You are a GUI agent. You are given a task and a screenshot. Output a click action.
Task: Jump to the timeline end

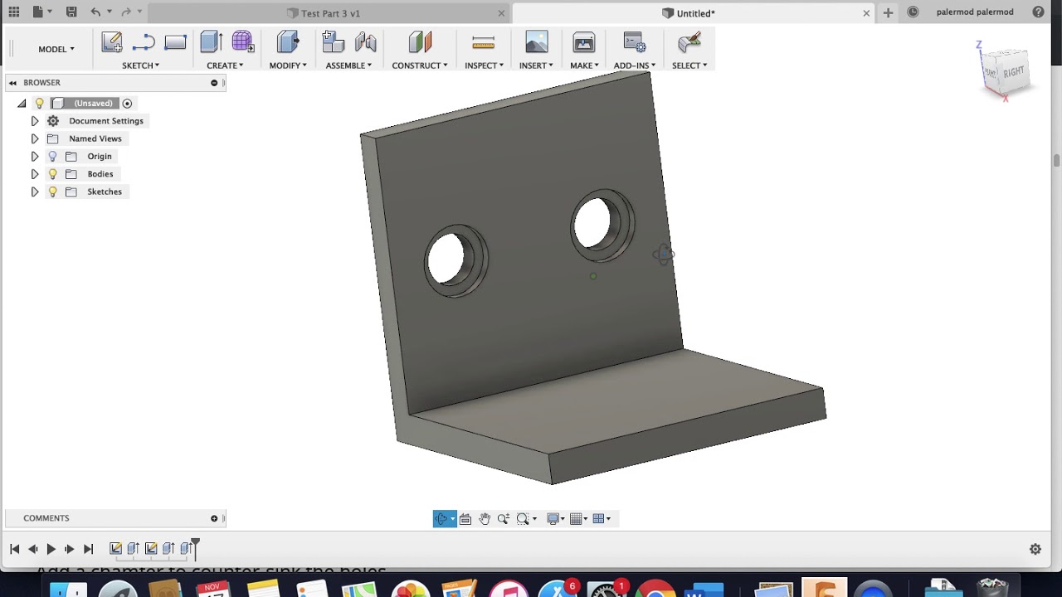click(89, 549)
